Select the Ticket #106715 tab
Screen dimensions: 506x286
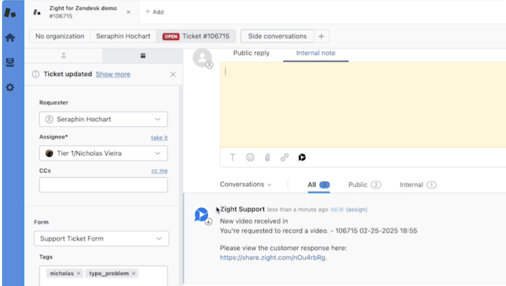[196, 36]
